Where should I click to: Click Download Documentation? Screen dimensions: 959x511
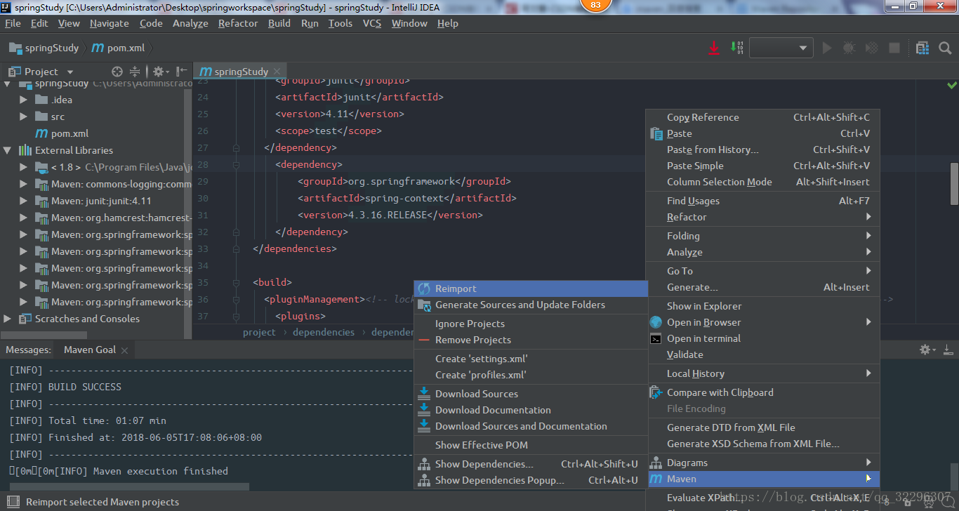pos(531,410)
